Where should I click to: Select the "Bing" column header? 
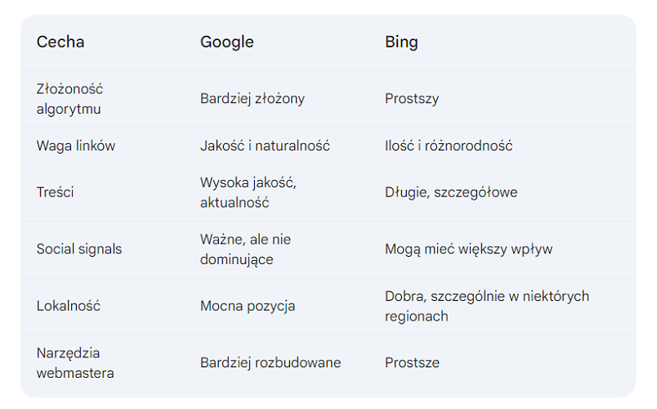pos(401,42)
